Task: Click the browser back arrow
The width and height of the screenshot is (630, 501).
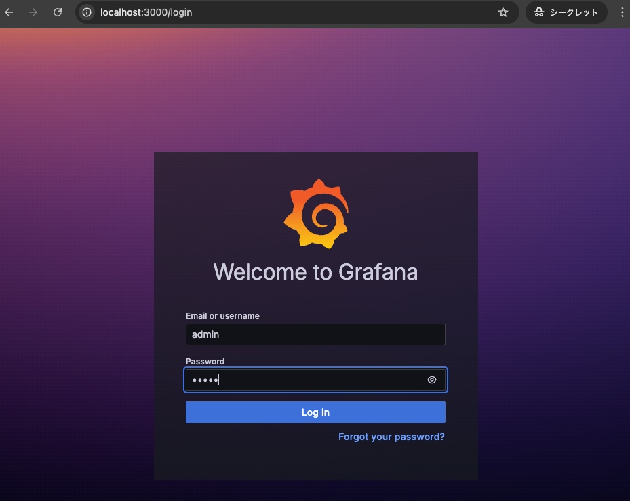Action: (9, 12)
